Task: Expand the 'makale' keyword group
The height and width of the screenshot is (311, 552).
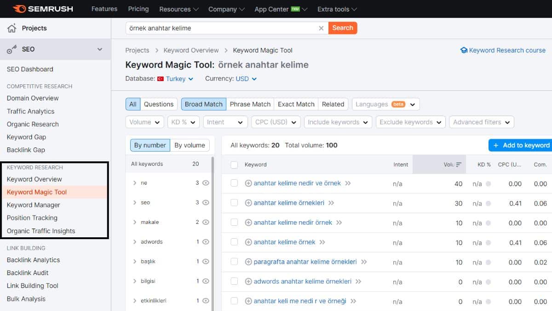Action: (135, 222)
